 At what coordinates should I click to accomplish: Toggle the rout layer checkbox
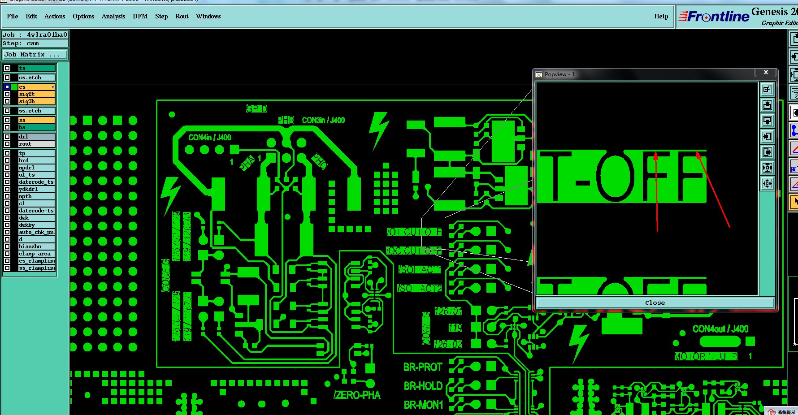coord(7,144)
